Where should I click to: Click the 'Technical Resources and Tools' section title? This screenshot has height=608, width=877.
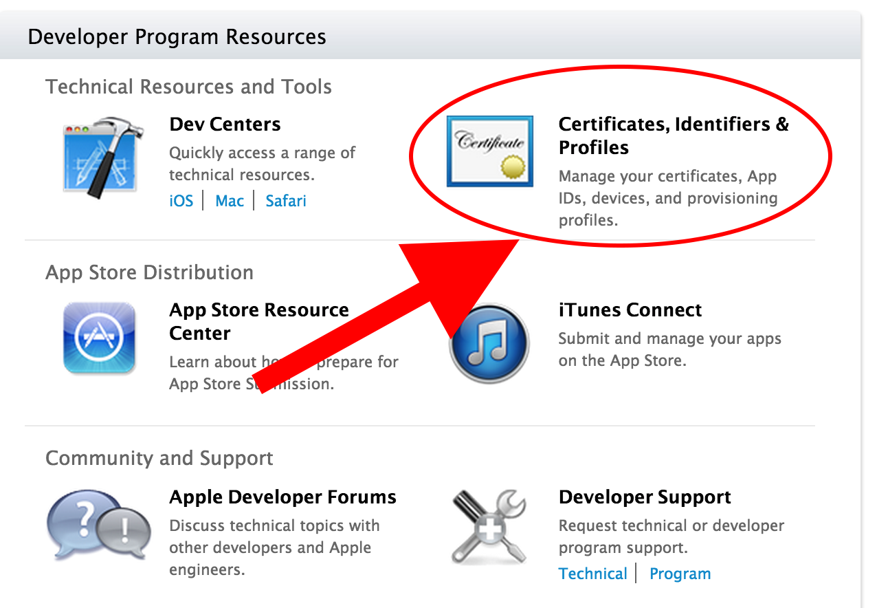click(x=188, y=87)
